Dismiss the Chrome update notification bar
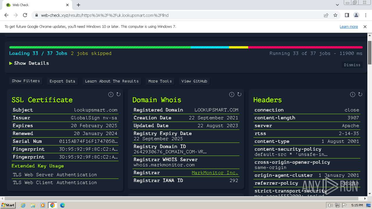This screenshot has width=372, height=209. click(x=365, y=26)
